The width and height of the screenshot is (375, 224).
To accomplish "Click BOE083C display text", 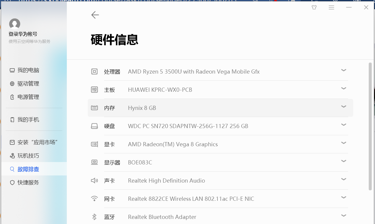I will pyautogui.click(x=140, y=162).
